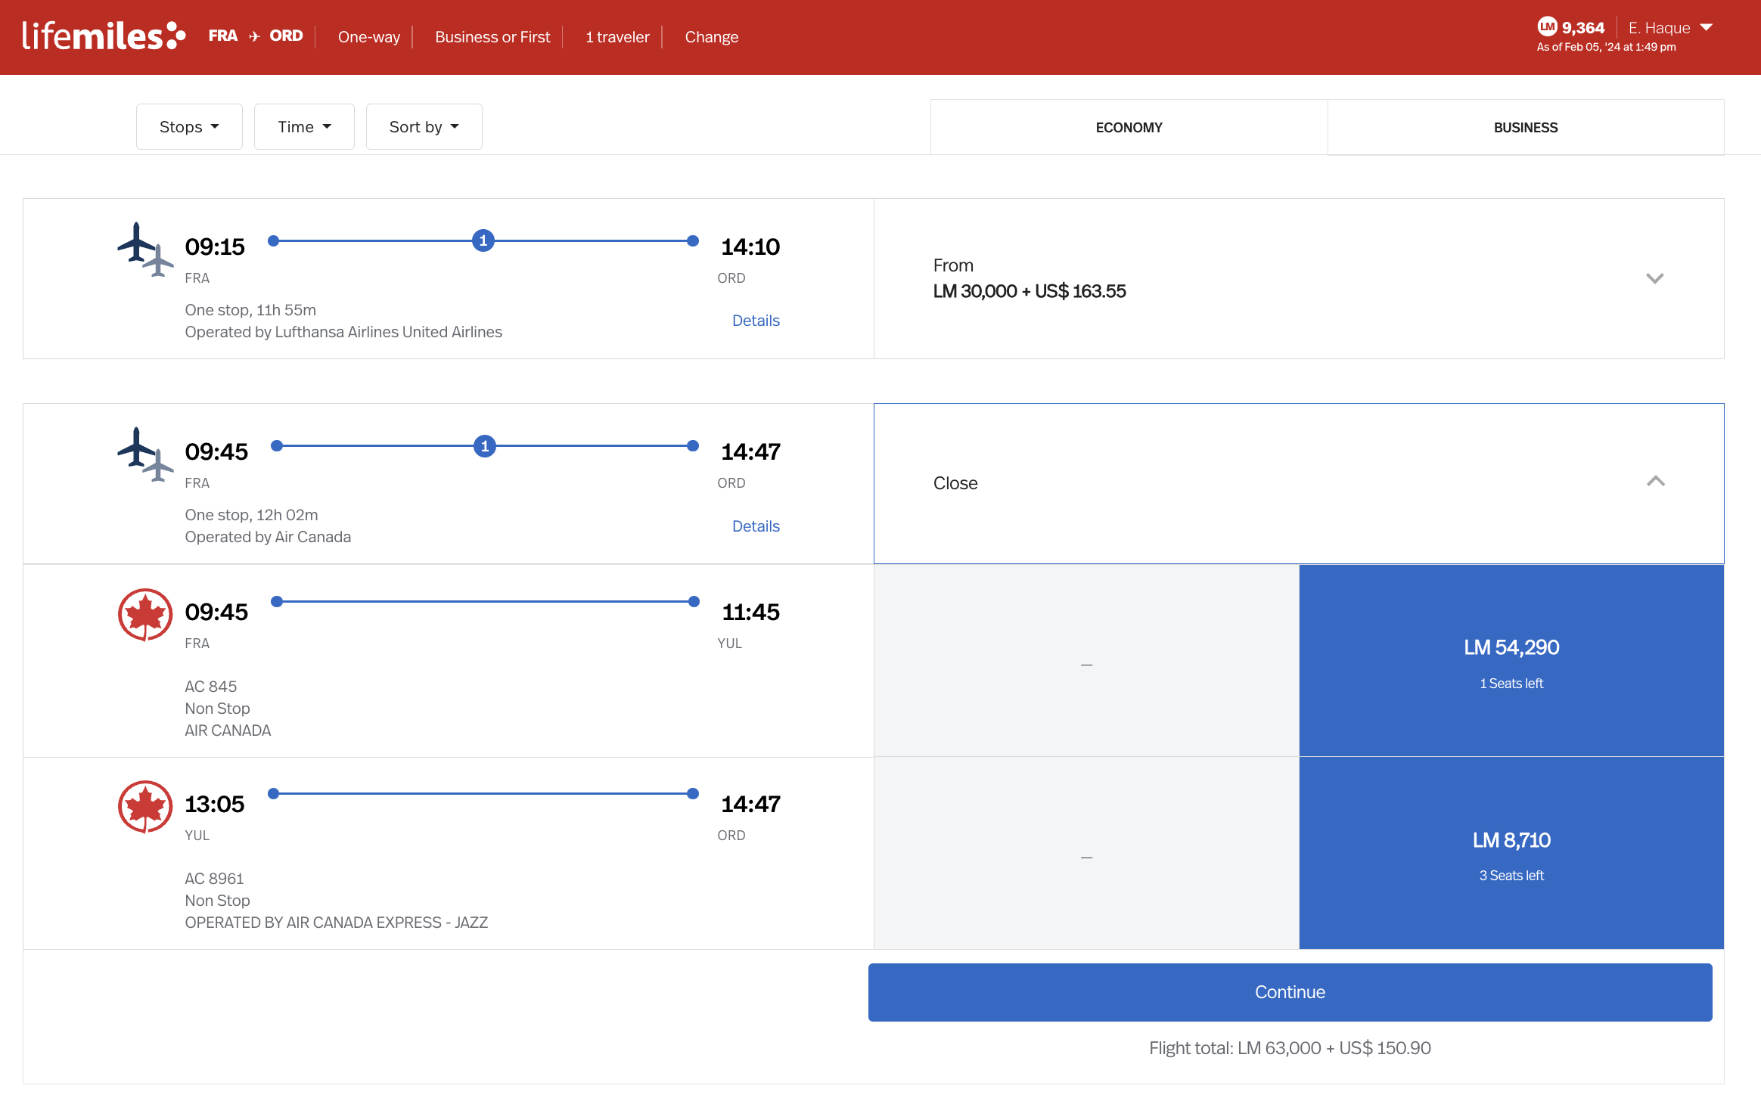Click the 11:45 arrival time at YUL
Image resolution: width=1761 pixels, height=1101 pixels.
click(x=750, y=612)
